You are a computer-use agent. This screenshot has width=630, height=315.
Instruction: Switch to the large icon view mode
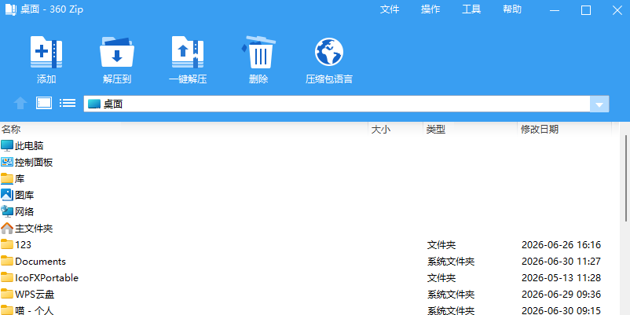click(x=44, y=103)
